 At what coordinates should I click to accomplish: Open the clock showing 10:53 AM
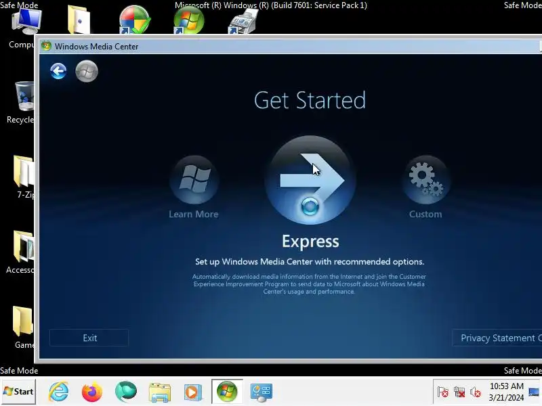[x=506, y=392]
